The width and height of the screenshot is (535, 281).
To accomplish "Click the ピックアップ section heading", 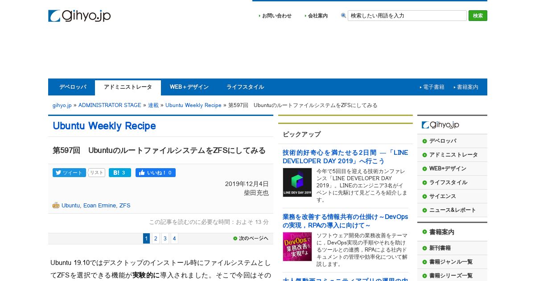I will pos(302,134).
